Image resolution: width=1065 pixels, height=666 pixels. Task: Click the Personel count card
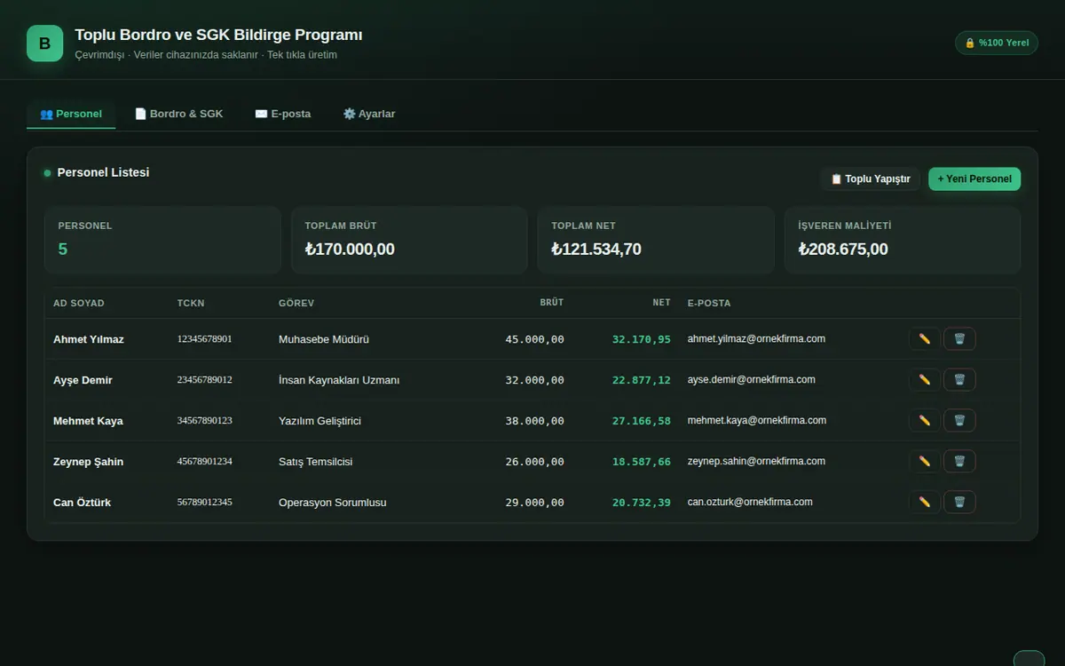point(162,240)
